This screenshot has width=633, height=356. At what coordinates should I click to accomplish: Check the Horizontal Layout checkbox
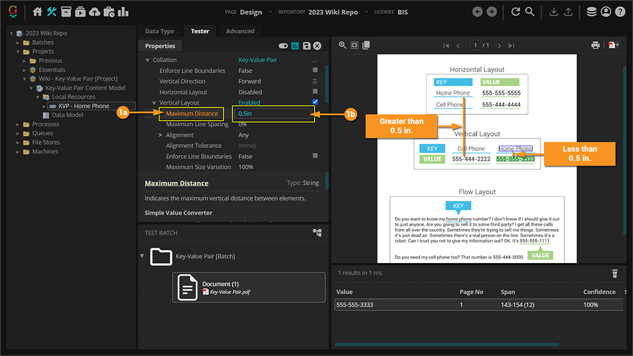[x=315, y=92]
